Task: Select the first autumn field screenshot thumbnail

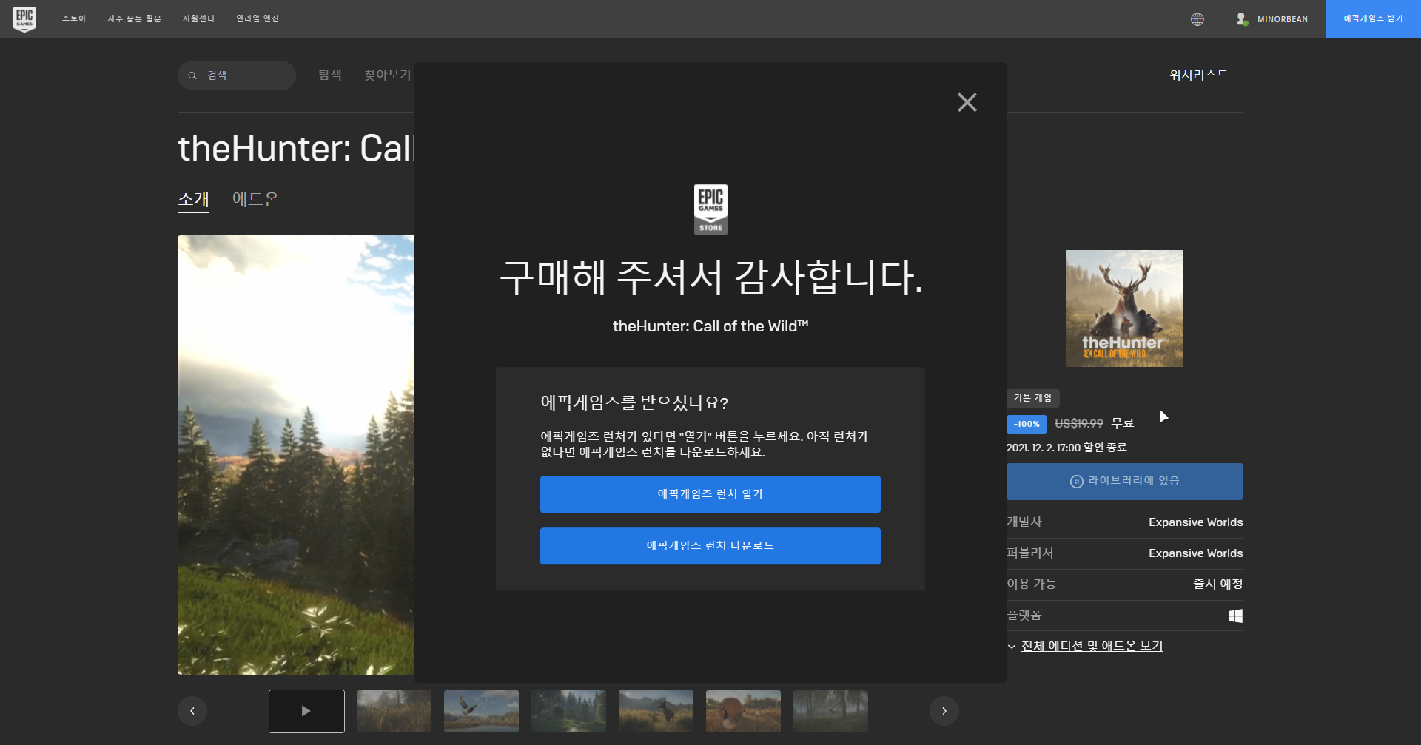Action: (394, 711)
